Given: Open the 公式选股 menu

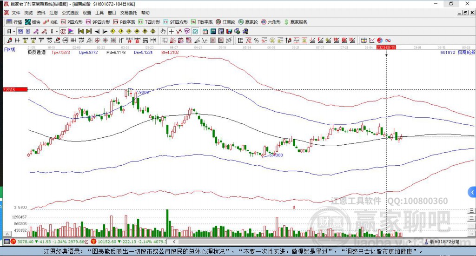Looking at the screenshot, I should [70, 13].
